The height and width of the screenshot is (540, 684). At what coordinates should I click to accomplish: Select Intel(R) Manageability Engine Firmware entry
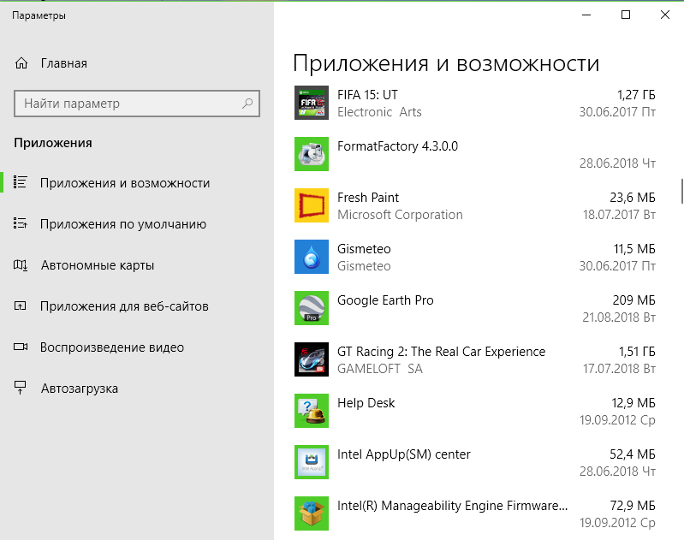pos(452,506)
